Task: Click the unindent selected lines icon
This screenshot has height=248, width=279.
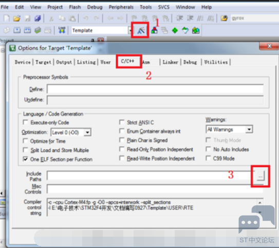Action: (x=190, y=18)
